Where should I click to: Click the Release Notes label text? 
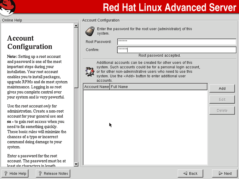(x=56, y=173)
